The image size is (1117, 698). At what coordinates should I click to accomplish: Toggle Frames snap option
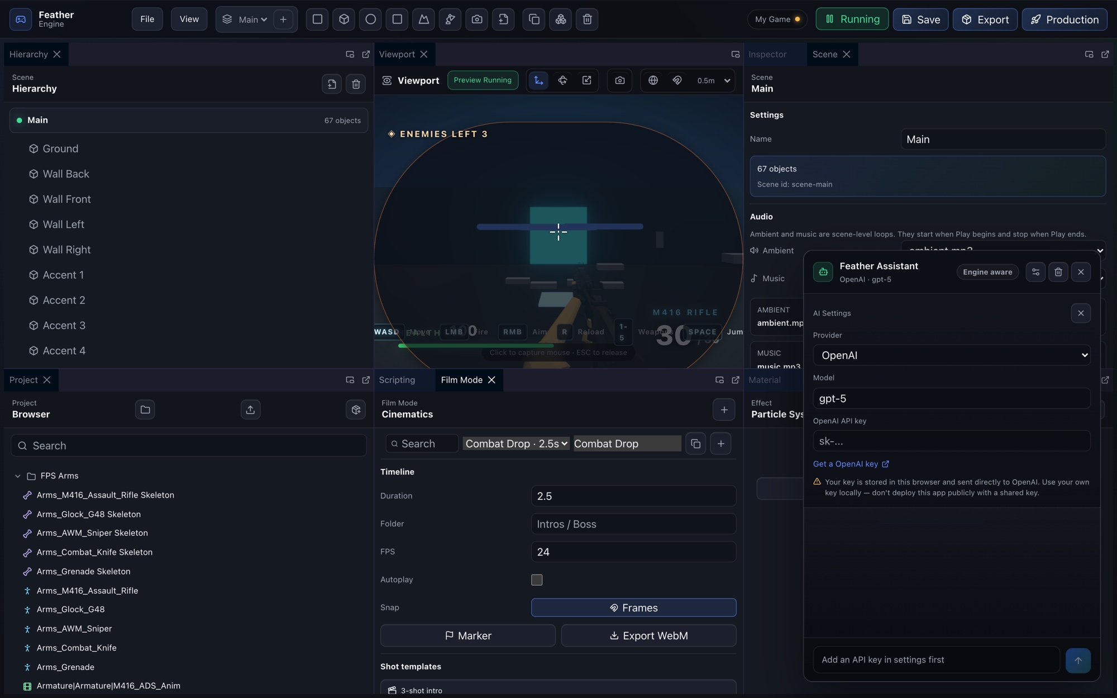click(x=633, y=608)
